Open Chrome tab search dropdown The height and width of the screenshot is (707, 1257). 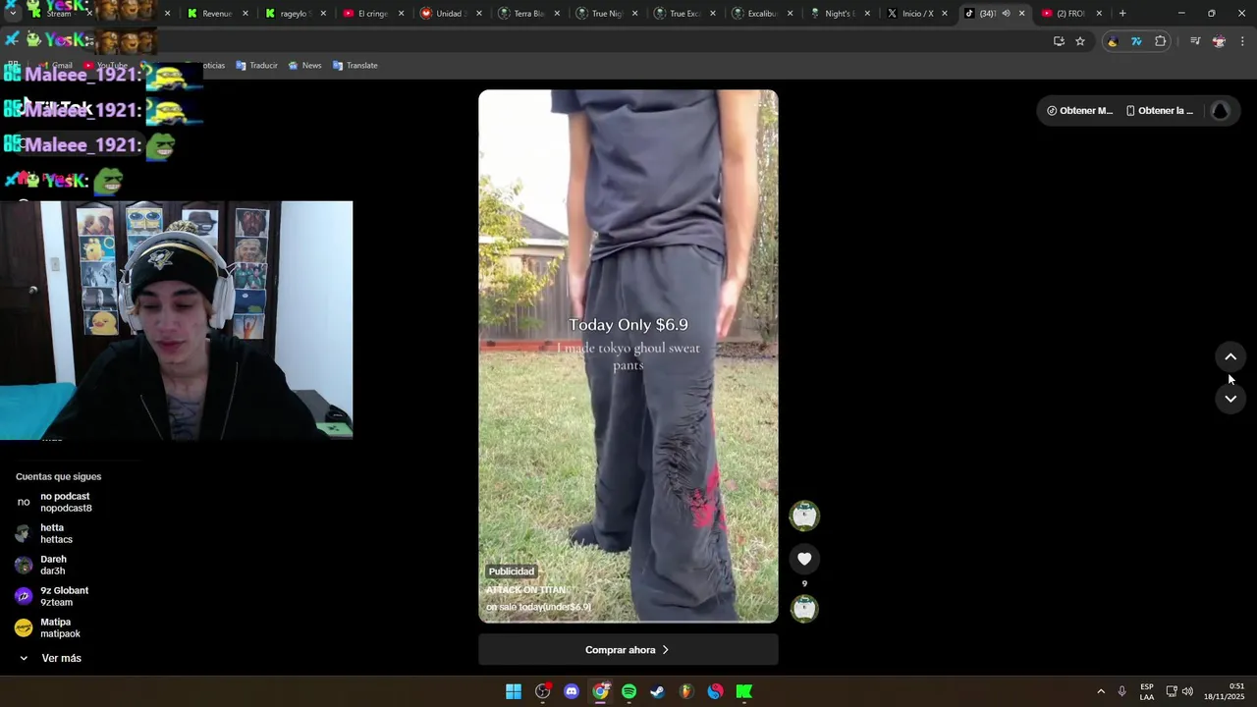[12, 14]
